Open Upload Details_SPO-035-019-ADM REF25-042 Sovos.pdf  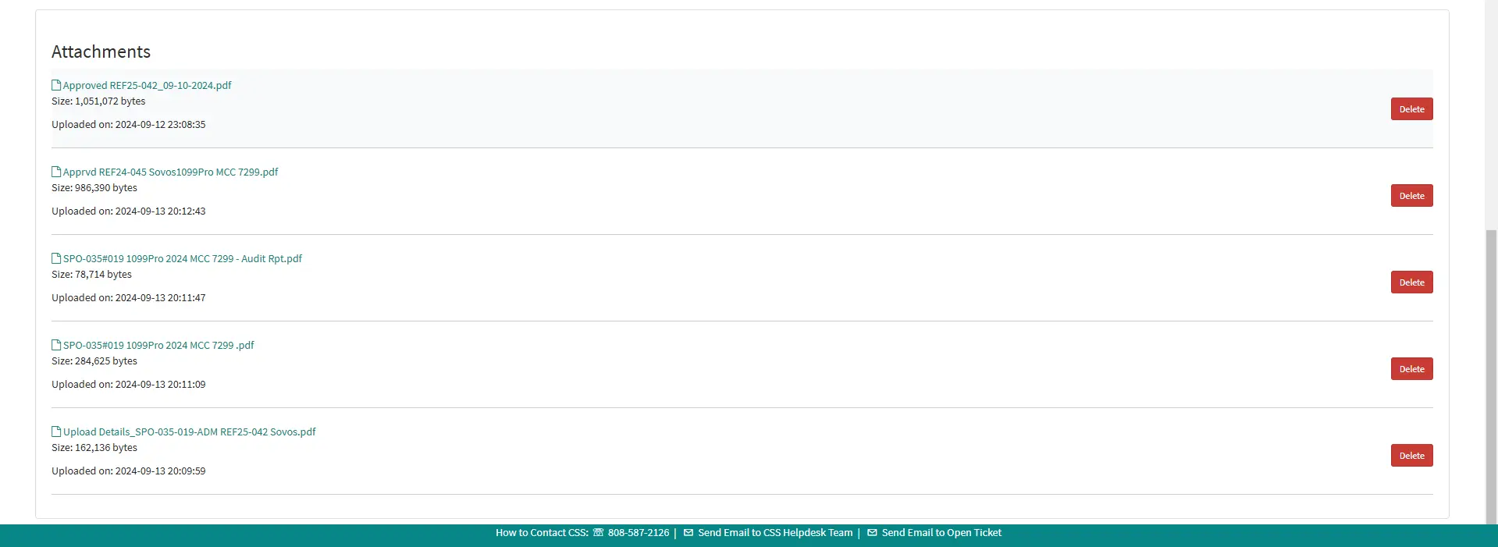189,432
